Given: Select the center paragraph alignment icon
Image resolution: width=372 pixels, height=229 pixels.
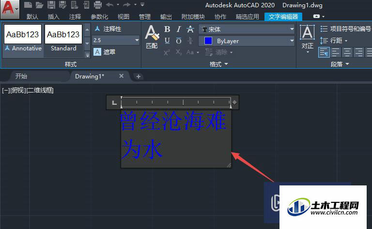Looking at the screenshot, I should (347, 52).
